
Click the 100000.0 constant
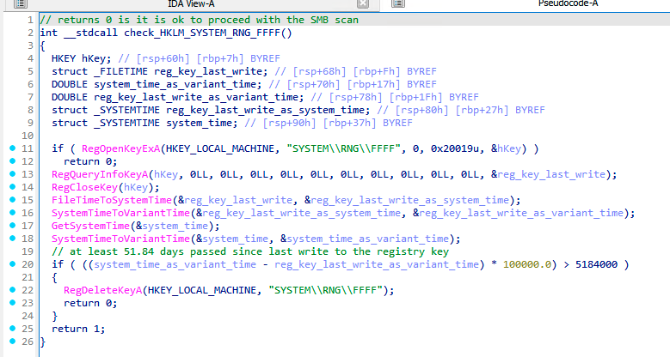[527, 264]
